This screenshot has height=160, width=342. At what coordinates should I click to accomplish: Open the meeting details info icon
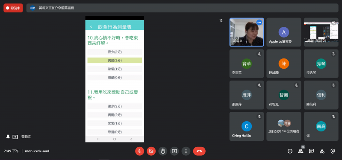pyautogui.click(x=290, y=151)
